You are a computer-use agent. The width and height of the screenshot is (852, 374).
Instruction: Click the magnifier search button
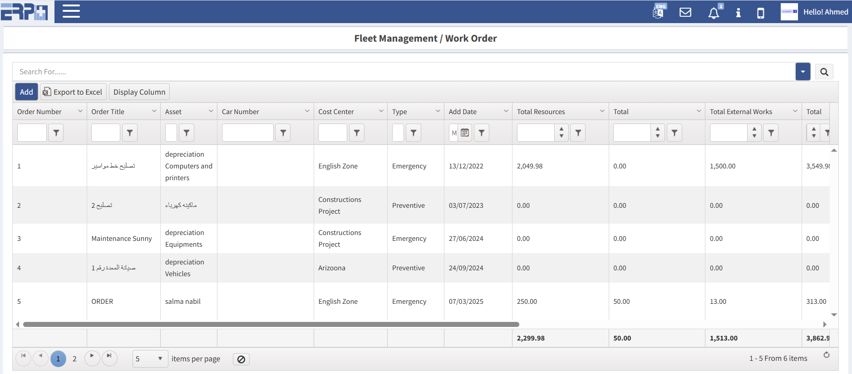pos(824,72)
